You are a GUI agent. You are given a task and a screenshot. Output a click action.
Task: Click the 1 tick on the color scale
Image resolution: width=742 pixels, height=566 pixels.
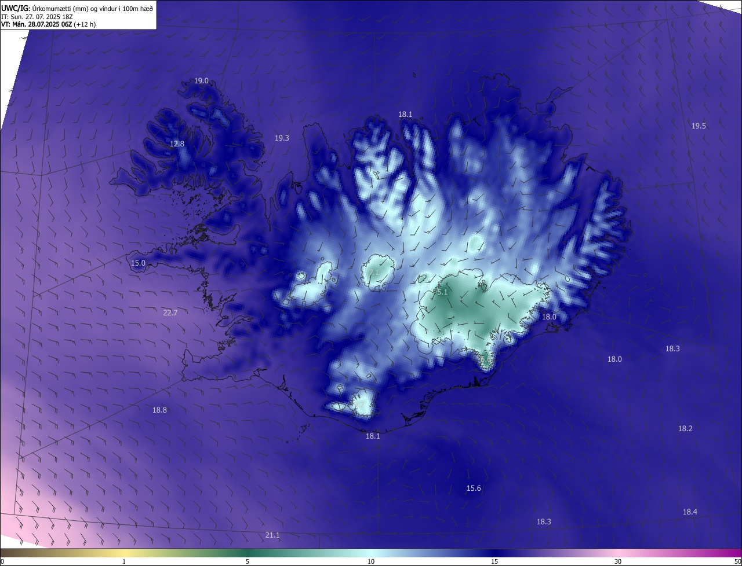(124, 561)
